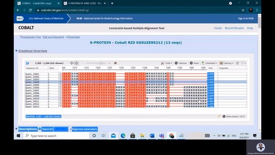Click Recent Results in COBALT navigation

click(x=234, y=28)
